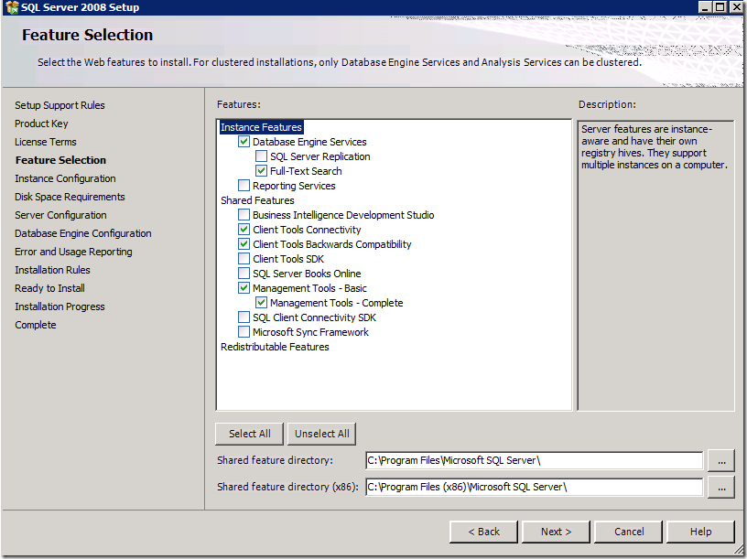Image resolution: width=747 pixels, height=559 pixels.
Task: Click Database Engine Configuration step
Action: tap(83, 233)
